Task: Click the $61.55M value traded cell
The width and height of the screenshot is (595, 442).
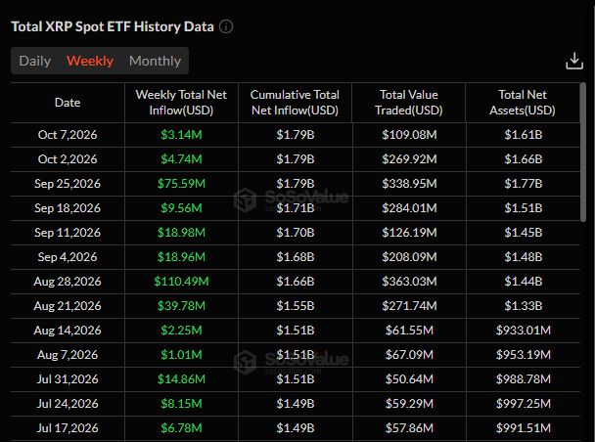Action: coord(409,331)
